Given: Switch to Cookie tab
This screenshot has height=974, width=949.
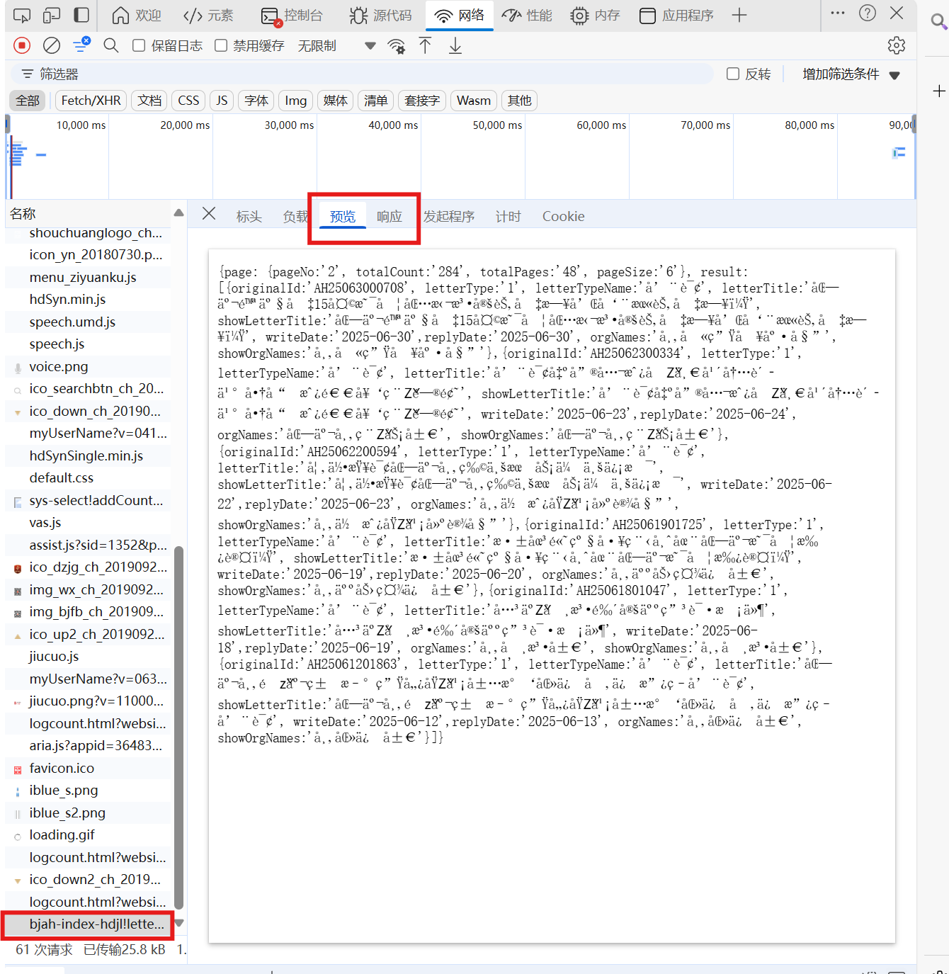Looking at the screenshot, I should click(563, 216).
